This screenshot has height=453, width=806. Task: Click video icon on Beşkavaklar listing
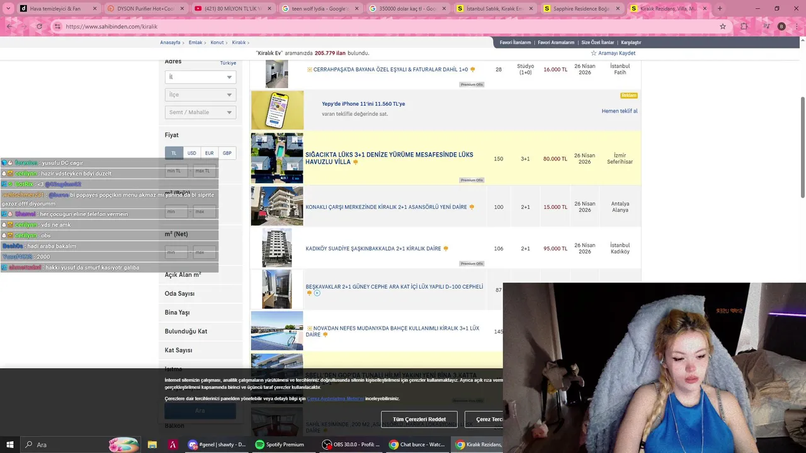point(317,293)
